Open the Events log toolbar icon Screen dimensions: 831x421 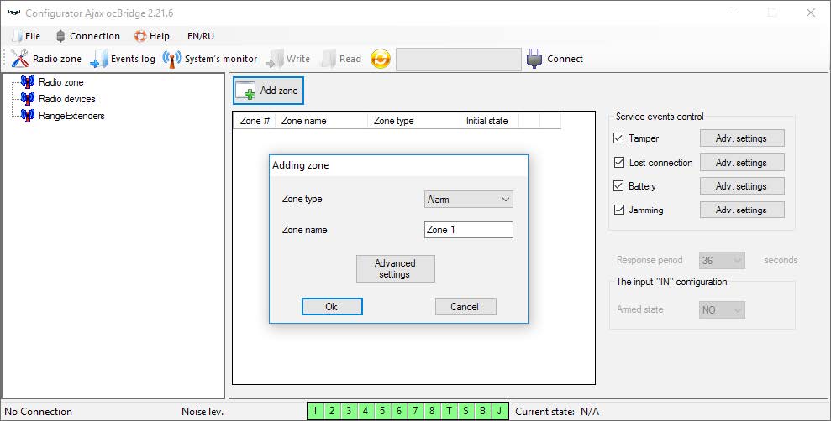[x=98, y=60]
